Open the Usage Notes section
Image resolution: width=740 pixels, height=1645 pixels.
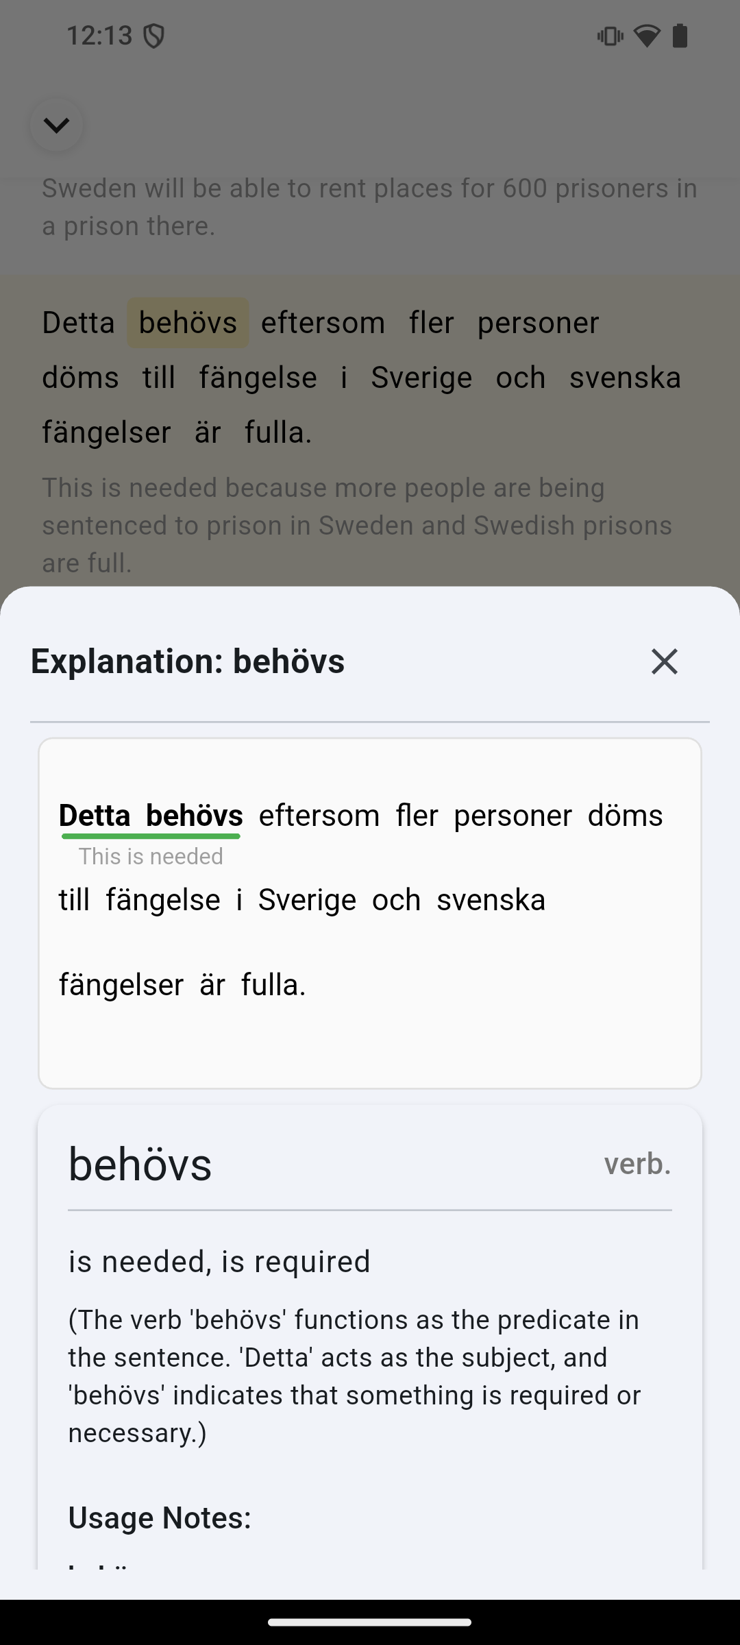[x=159, y=1517]
